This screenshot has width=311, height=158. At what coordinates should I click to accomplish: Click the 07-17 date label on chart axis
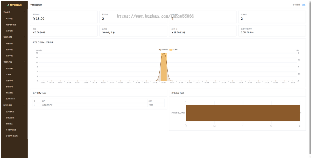[164, 83]
